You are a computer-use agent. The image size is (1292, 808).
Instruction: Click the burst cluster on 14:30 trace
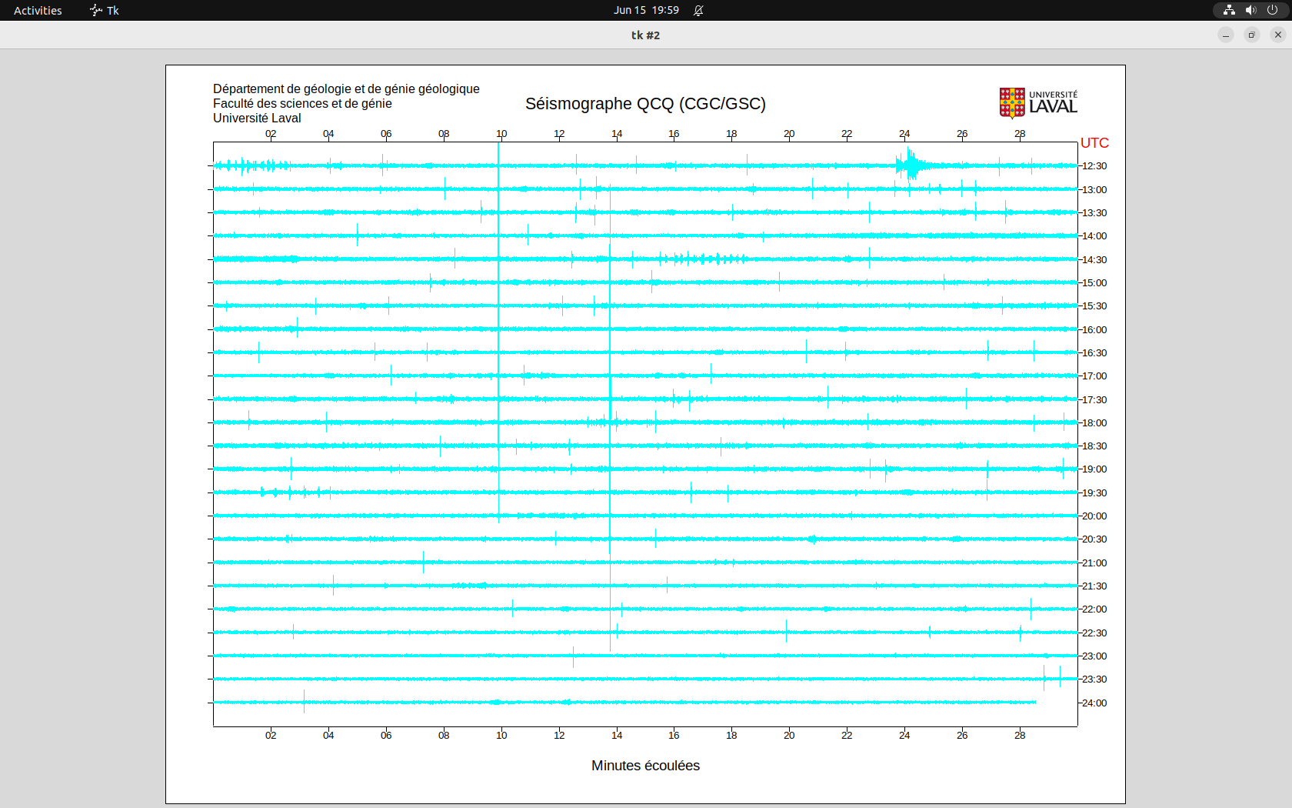coord(701,259)
